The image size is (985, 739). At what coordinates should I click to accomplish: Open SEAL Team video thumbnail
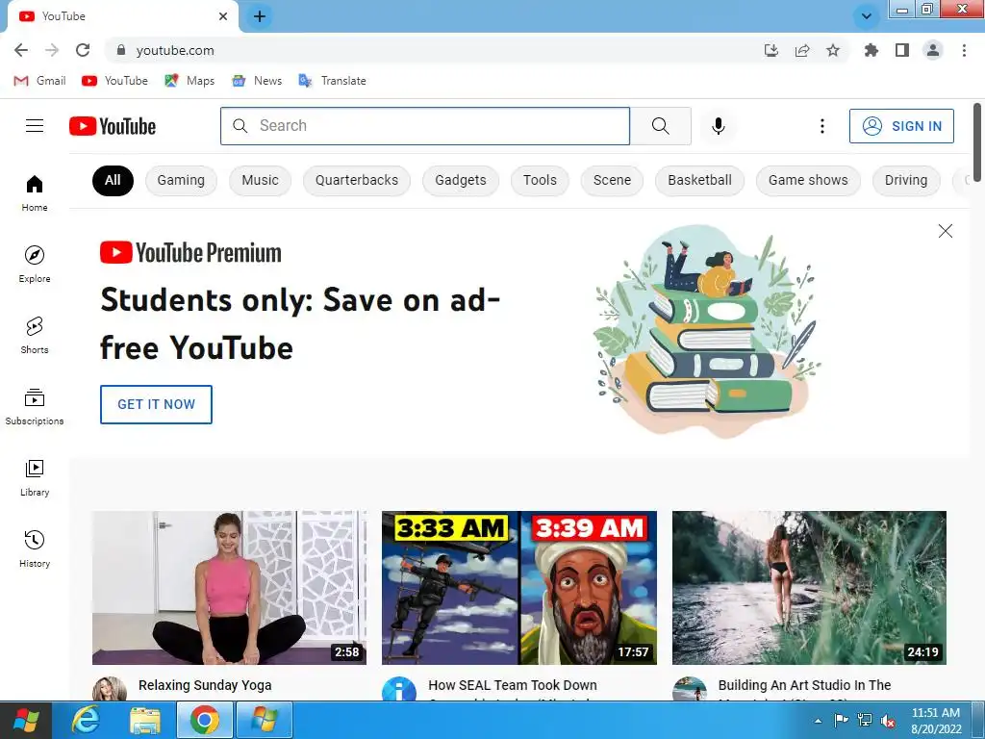pyautogui.click(x=518, y=588)
